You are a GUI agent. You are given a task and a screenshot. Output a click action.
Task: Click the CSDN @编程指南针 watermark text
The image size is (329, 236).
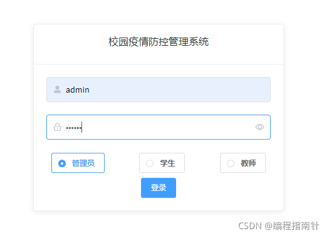coord(279,226)
